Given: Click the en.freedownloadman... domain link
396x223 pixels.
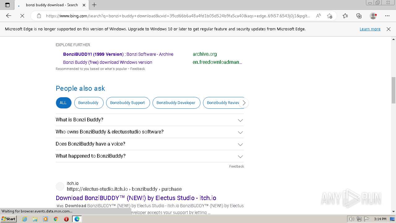Looking at the screenshot, I should click(x=217, y=62).
